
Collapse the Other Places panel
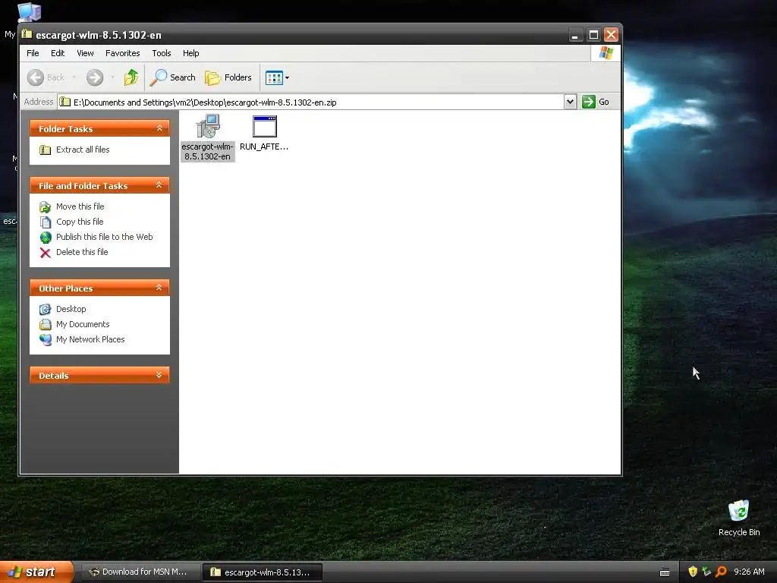pyautogui.click(x=159, y=288)
